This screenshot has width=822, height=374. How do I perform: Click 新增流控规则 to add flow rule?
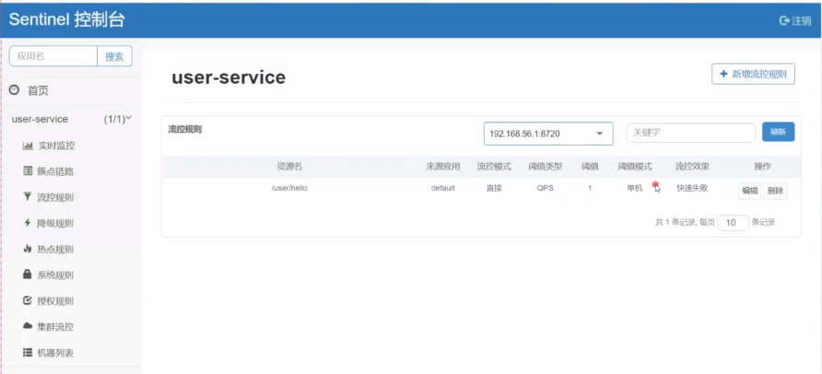point(753,74)
